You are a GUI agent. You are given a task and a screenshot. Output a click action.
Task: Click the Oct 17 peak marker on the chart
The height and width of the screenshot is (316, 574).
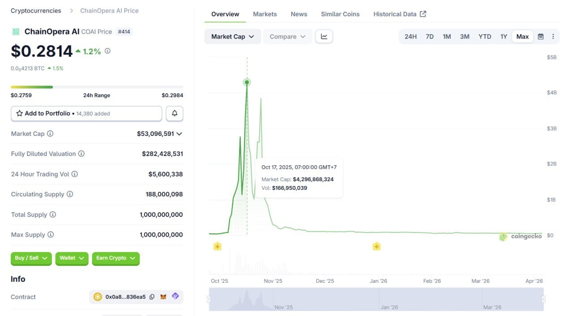(247, 82)
